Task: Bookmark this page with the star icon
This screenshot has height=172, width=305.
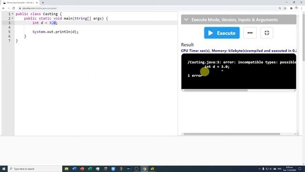Action: 285,8
